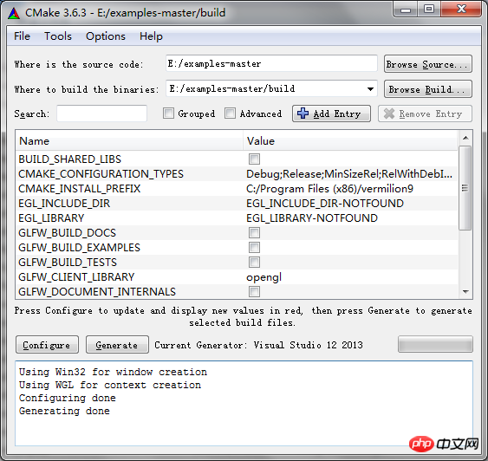Click the scroll down arrow of cache list
Screen dimensions: 488x461
(465, 291)
